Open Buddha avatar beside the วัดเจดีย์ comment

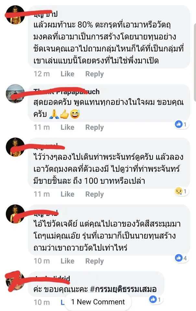point(16,214)
